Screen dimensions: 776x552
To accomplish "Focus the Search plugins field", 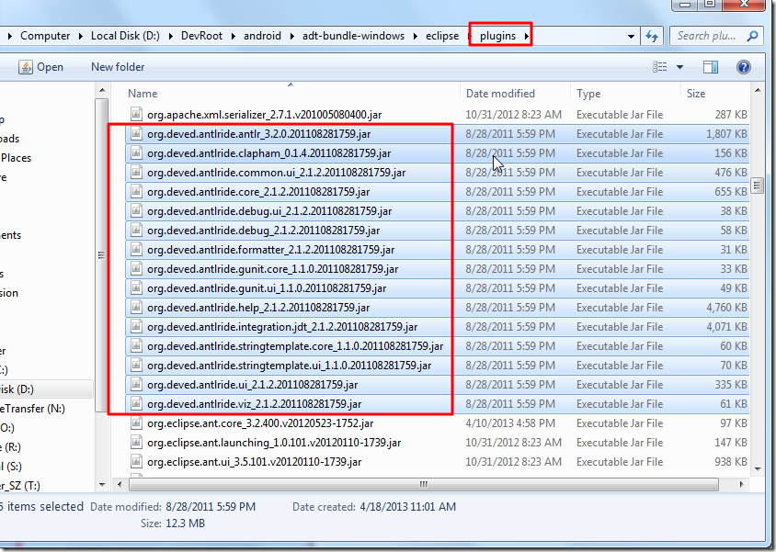I will pos(714,36).
